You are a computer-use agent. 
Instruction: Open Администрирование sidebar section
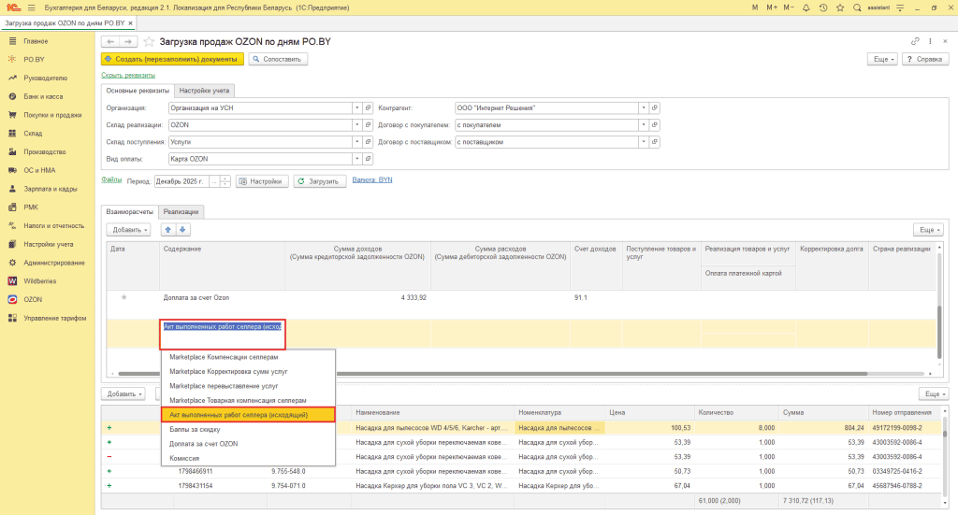point(53,263)
